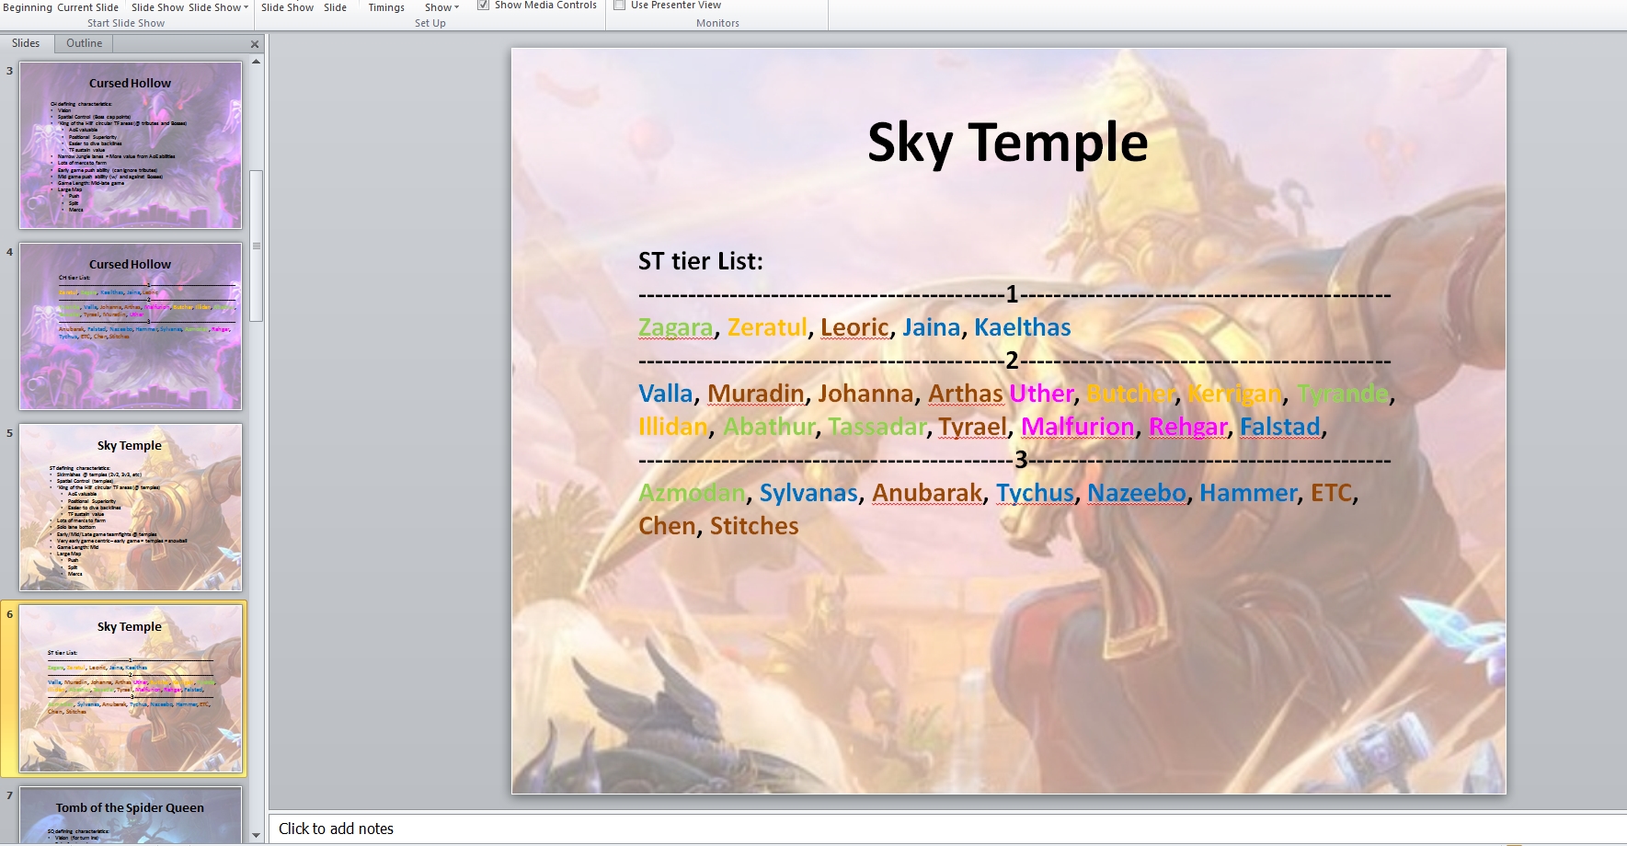The height and width of the screenshot is (846, 1627).
Task: Toggle the Show Media Controls checkbox
Action: tap(483, 6)
